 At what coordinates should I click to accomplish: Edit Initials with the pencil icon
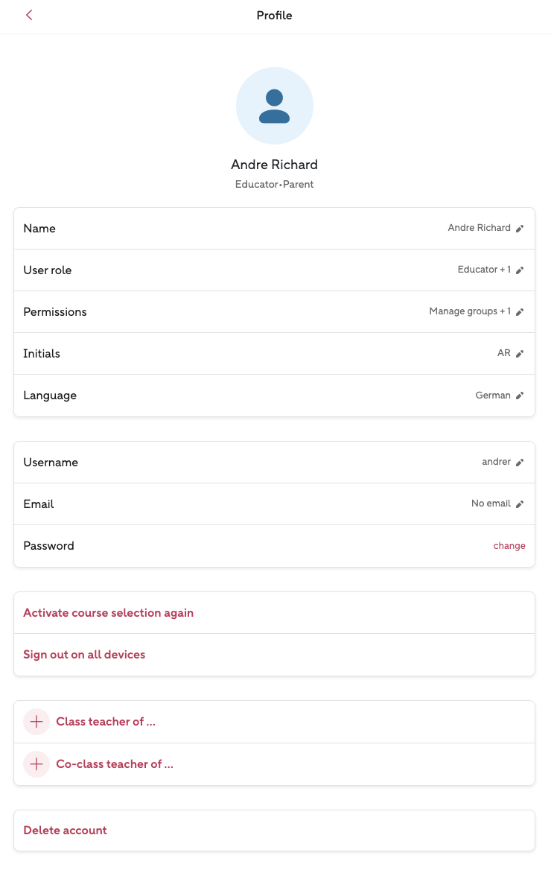(x=520, y=354)
